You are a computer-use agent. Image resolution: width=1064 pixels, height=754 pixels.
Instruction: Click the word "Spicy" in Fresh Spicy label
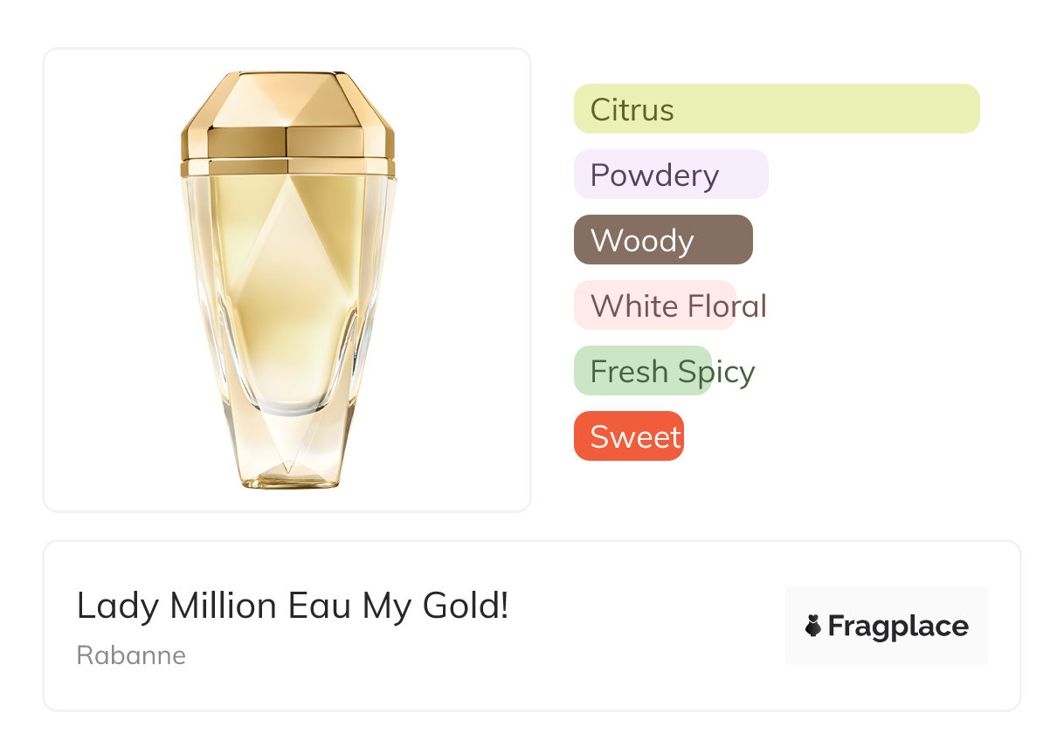716,372
